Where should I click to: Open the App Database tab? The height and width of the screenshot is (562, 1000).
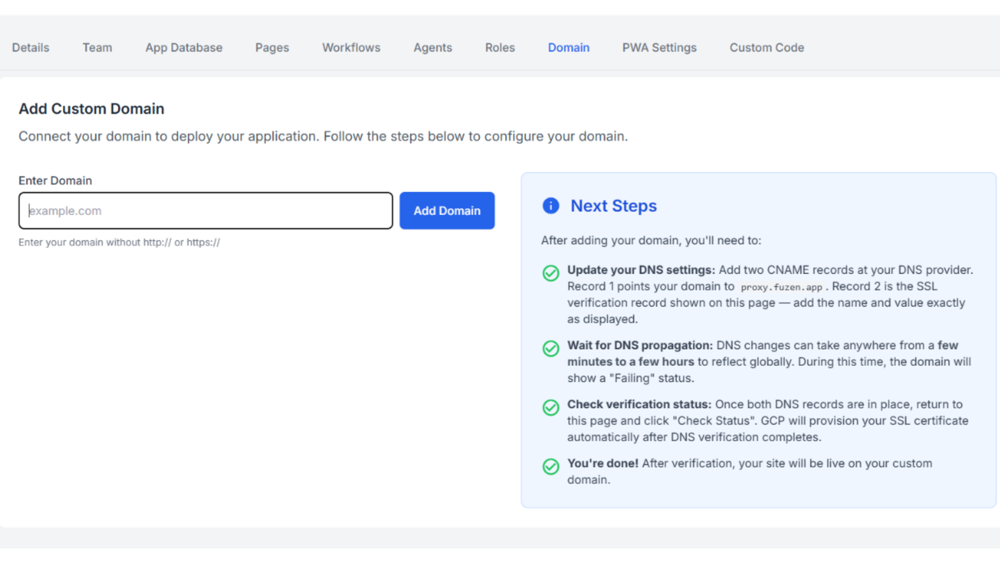(184, 47)
